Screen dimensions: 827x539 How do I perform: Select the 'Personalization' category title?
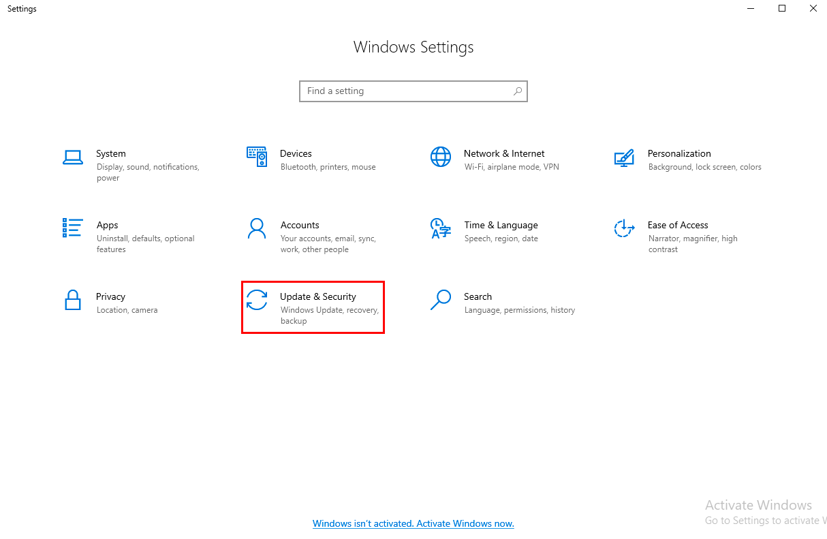[x=679, y=153]
